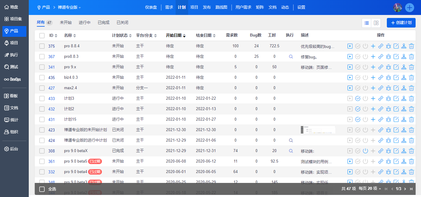Viewport: 421px width, 197px height.
Task: Toggle the 全选 checkbox in bottom bar
Action: coord(42,189)
